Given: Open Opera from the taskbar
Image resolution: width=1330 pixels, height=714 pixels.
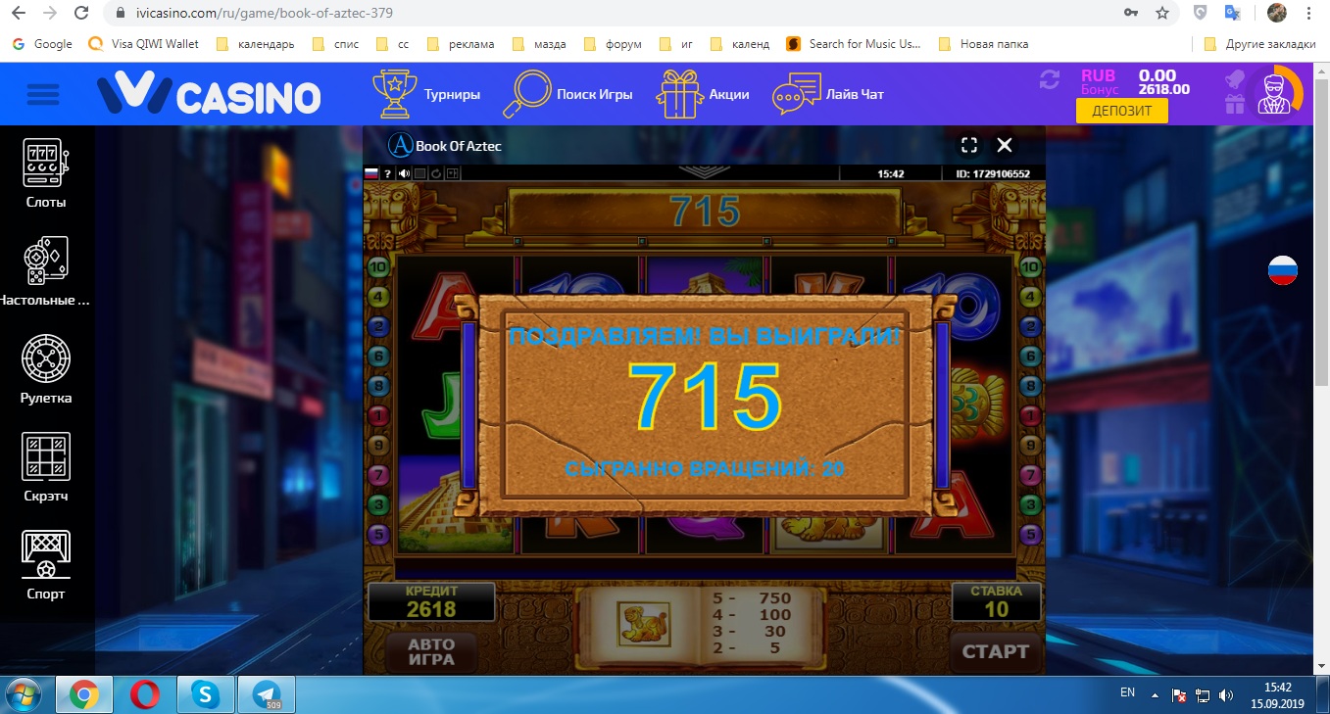Looking at the screenshot, I should 145,694.
